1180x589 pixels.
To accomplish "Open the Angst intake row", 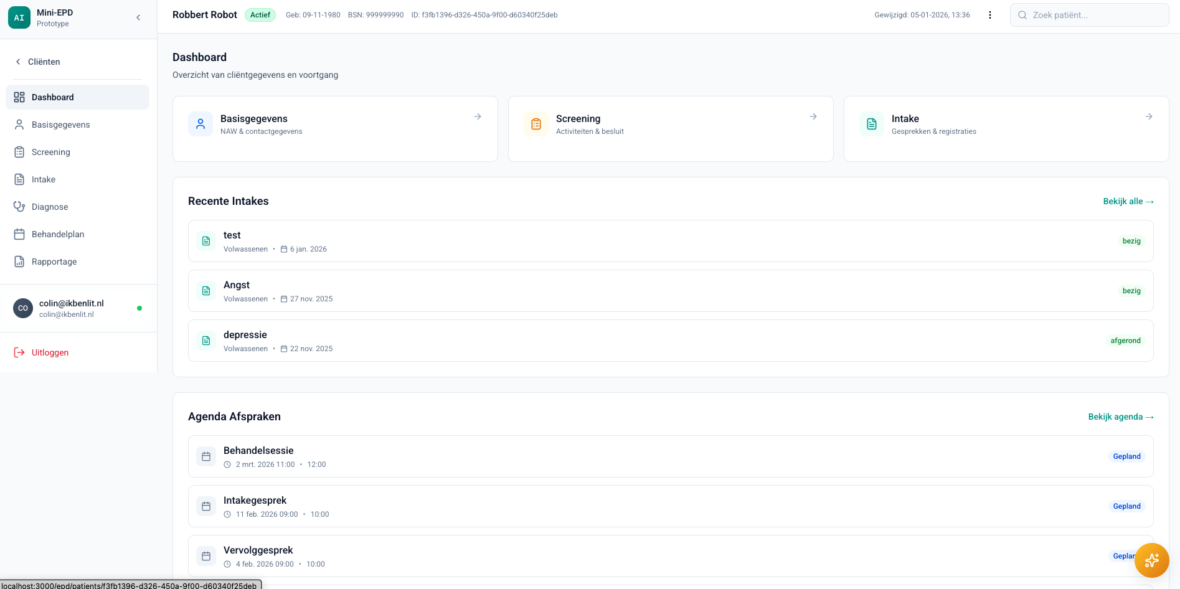I will click(x=671, y=291).
